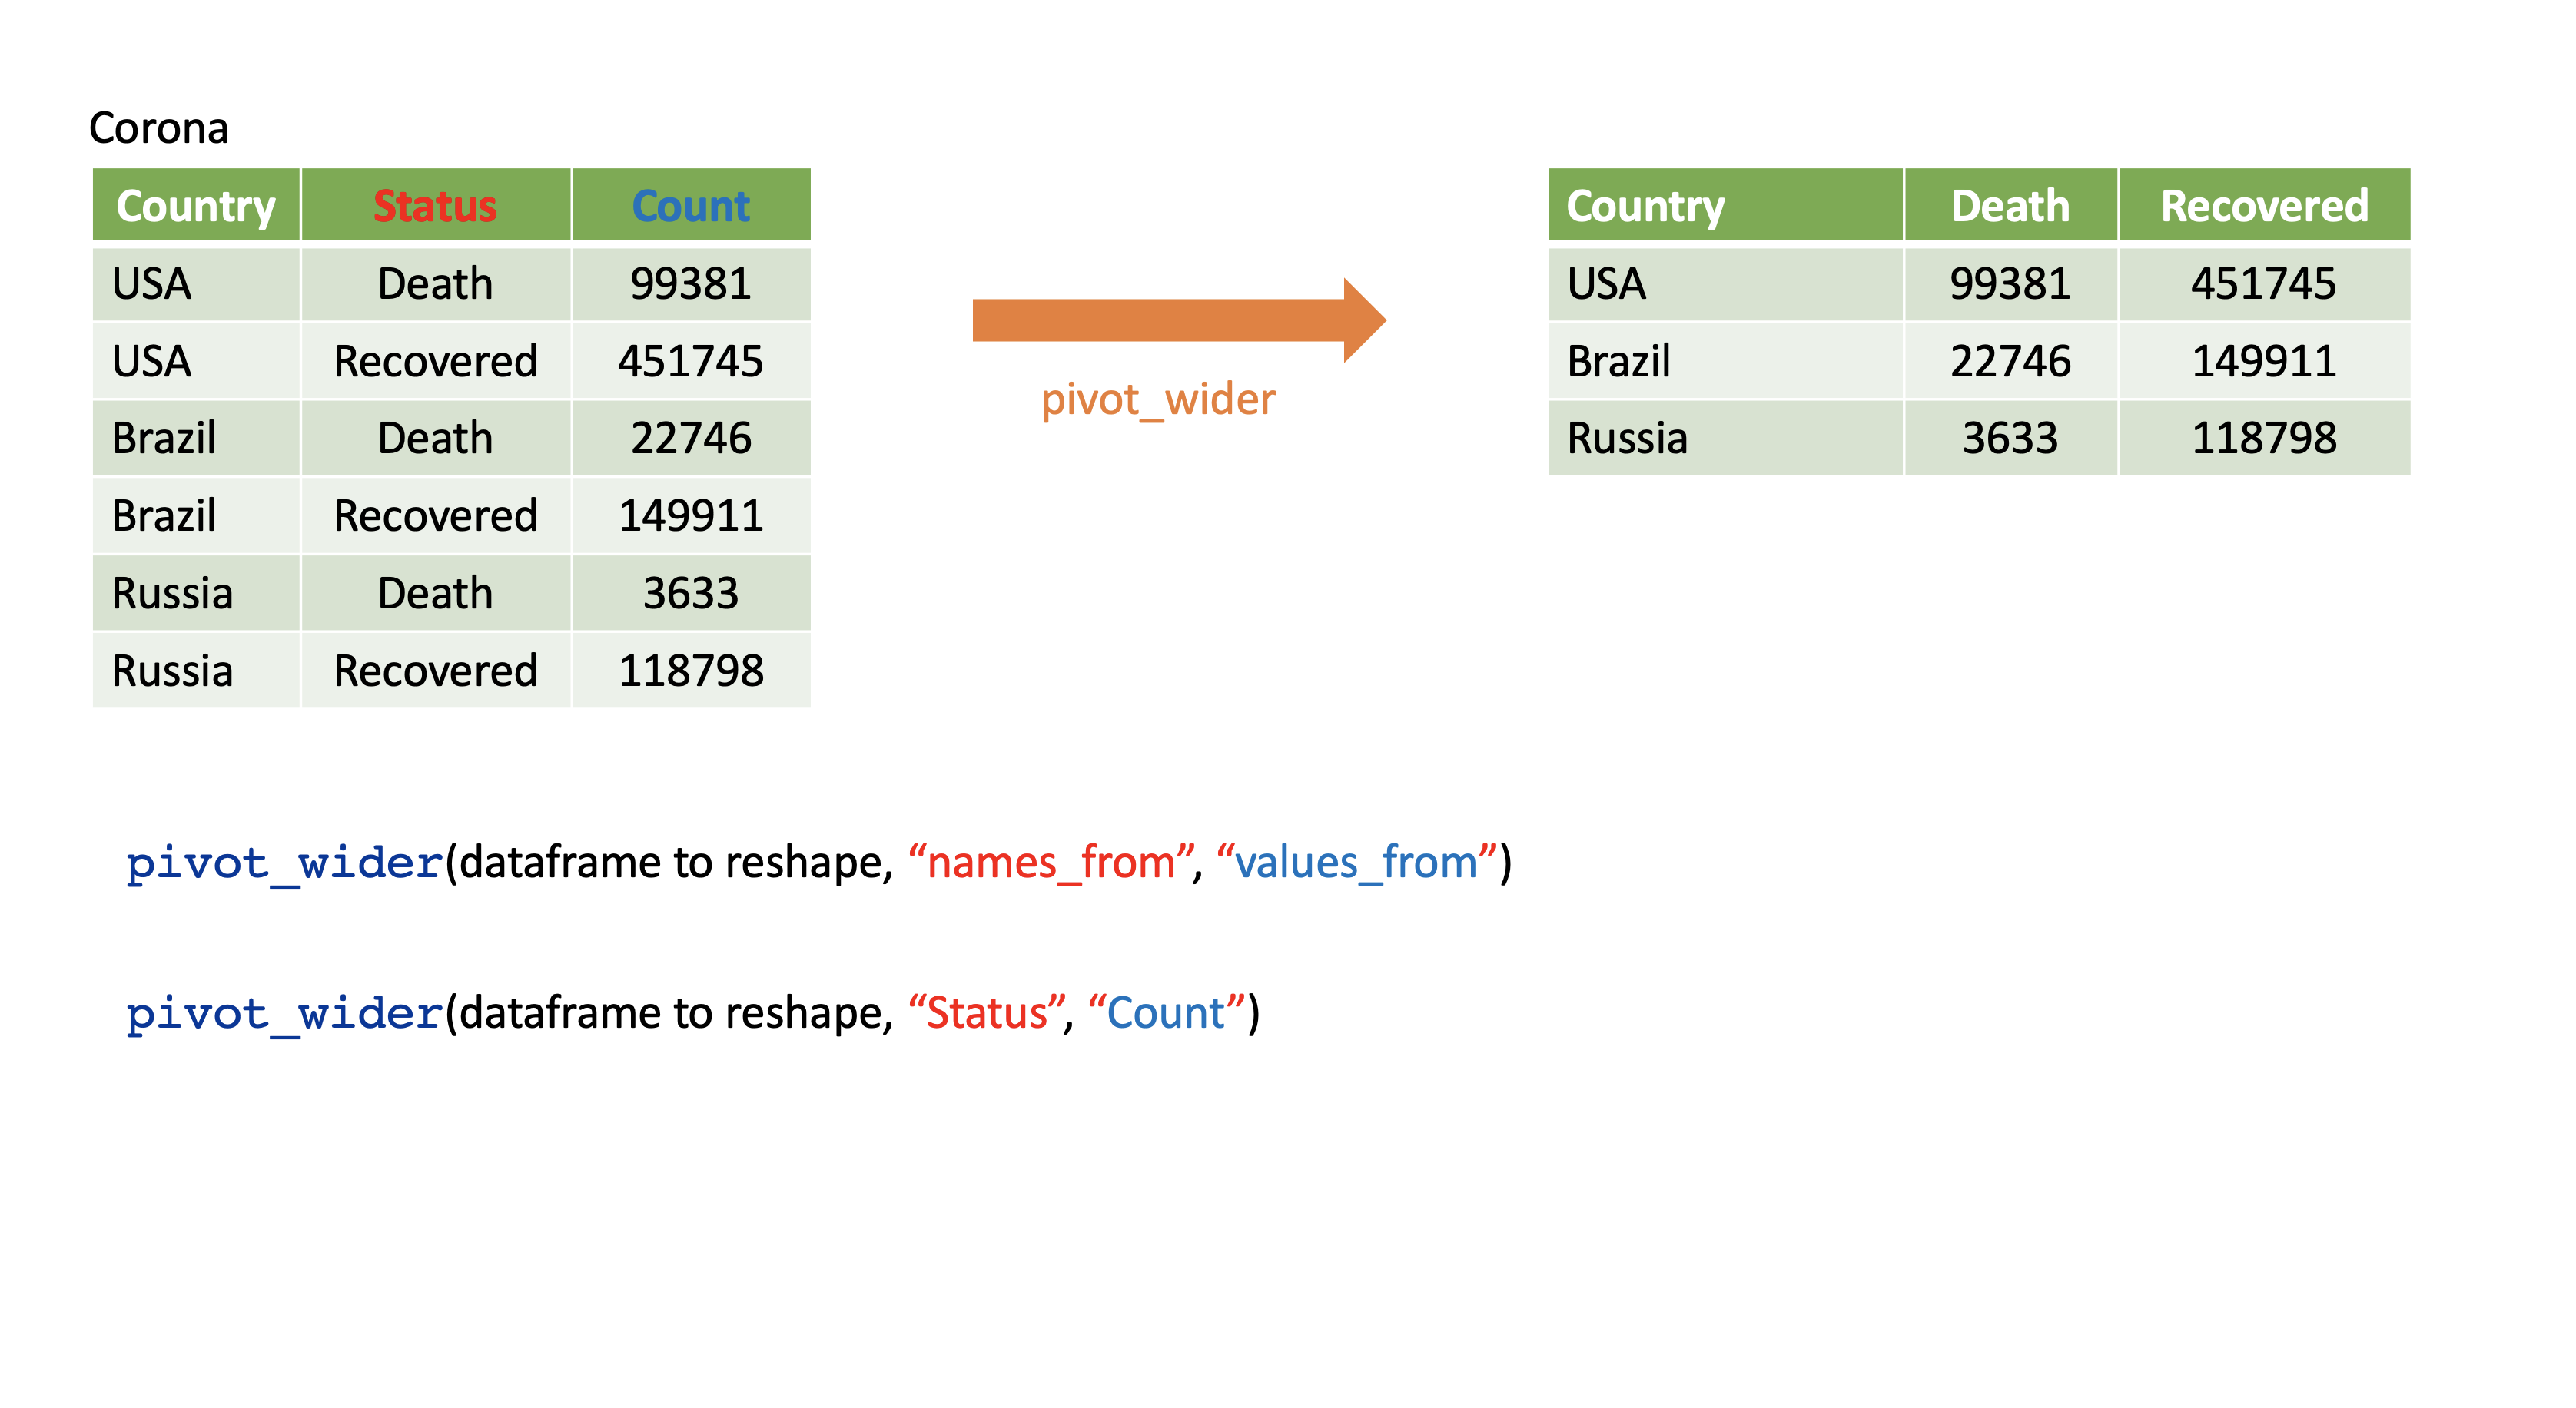The image size is (2576, 1408).
Task: Click first pivot_wider function name in code
Action: pyautogui.click(x=284, y=863)
